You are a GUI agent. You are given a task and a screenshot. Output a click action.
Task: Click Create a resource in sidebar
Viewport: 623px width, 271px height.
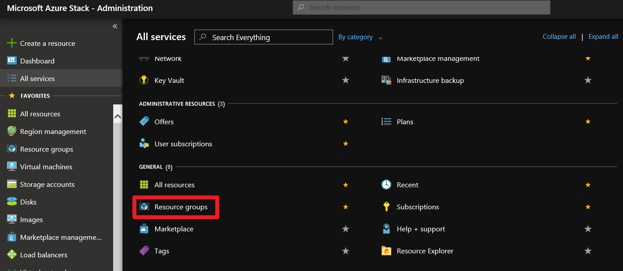point(47,43)
